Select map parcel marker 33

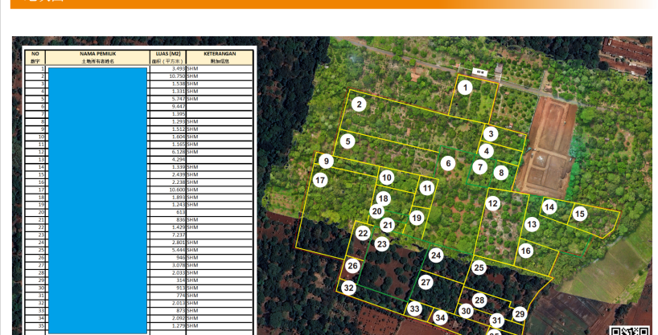coord(414,309)
